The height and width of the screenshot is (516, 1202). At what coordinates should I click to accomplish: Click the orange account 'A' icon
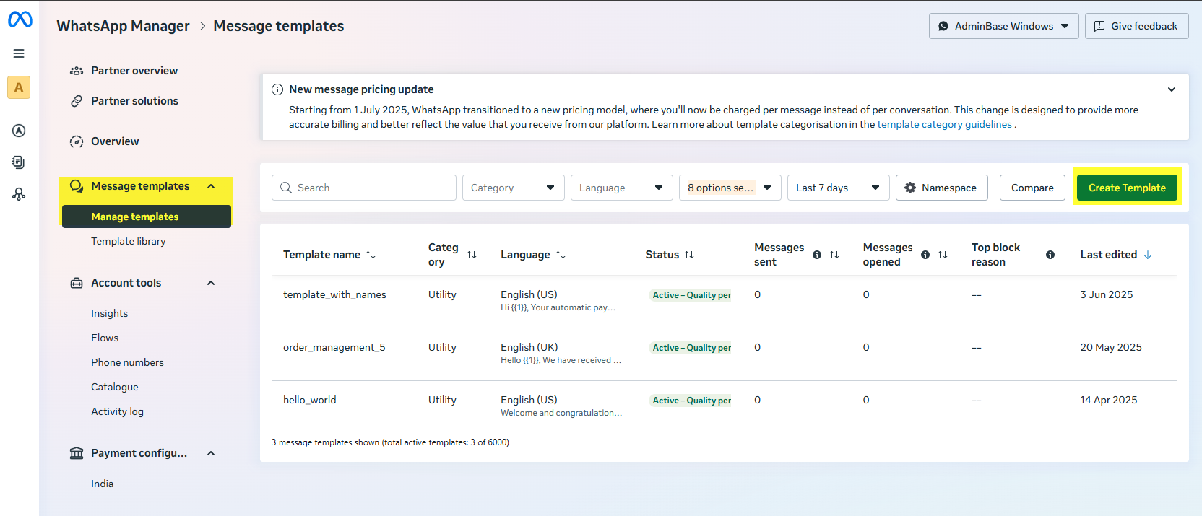click(x=19, y=87)
